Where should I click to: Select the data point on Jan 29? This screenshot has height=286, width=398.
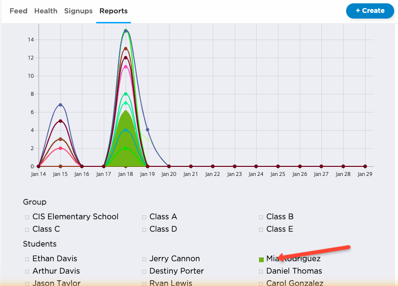[365, 166]
